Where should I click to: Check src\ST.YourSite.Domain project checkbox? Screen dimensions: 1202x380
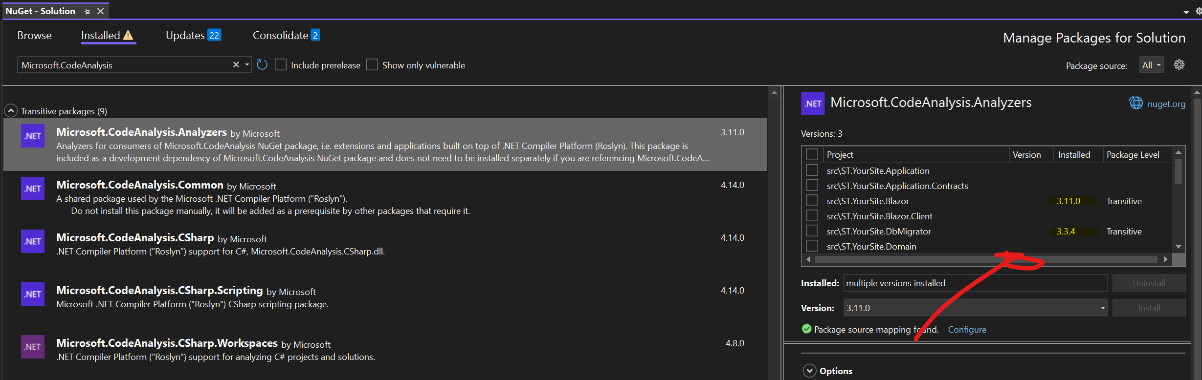(x=812, y=246)
